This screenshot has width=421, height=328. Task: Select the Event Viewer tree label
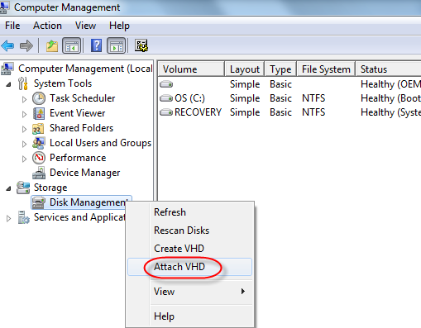pos(78,113)
